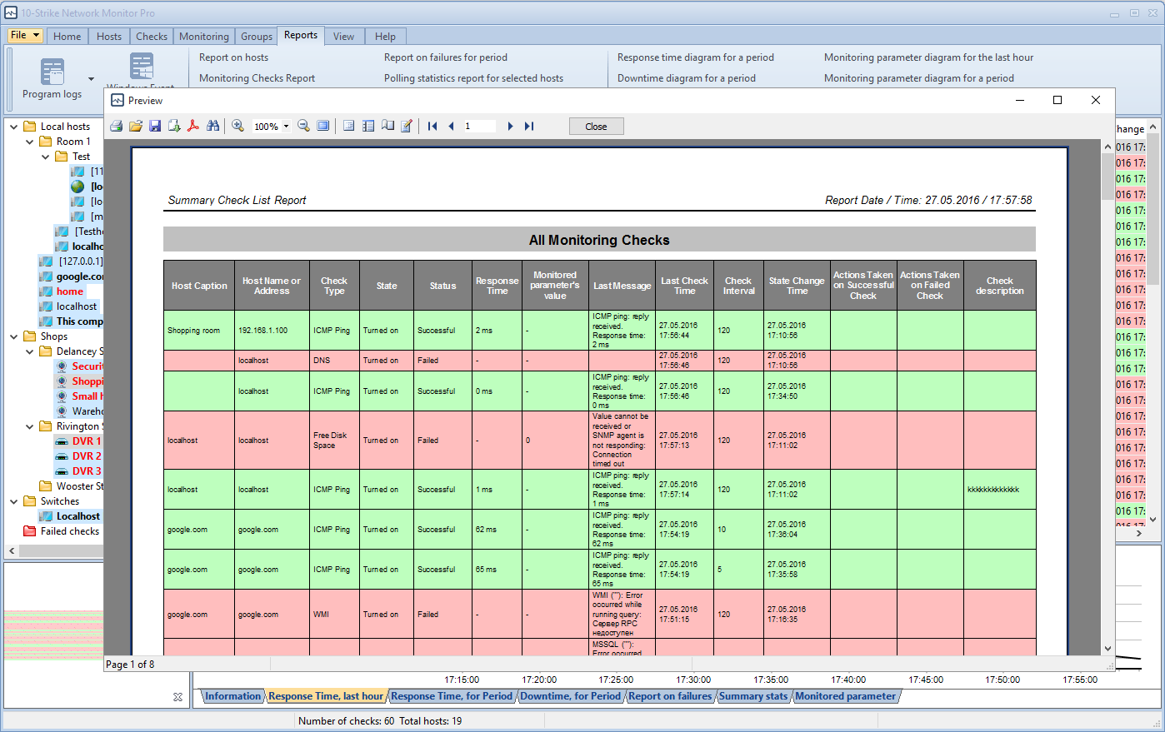This screenshot has width=1165, height=732.
Task: Show report outline panel icon
Action: click(349, 126)
